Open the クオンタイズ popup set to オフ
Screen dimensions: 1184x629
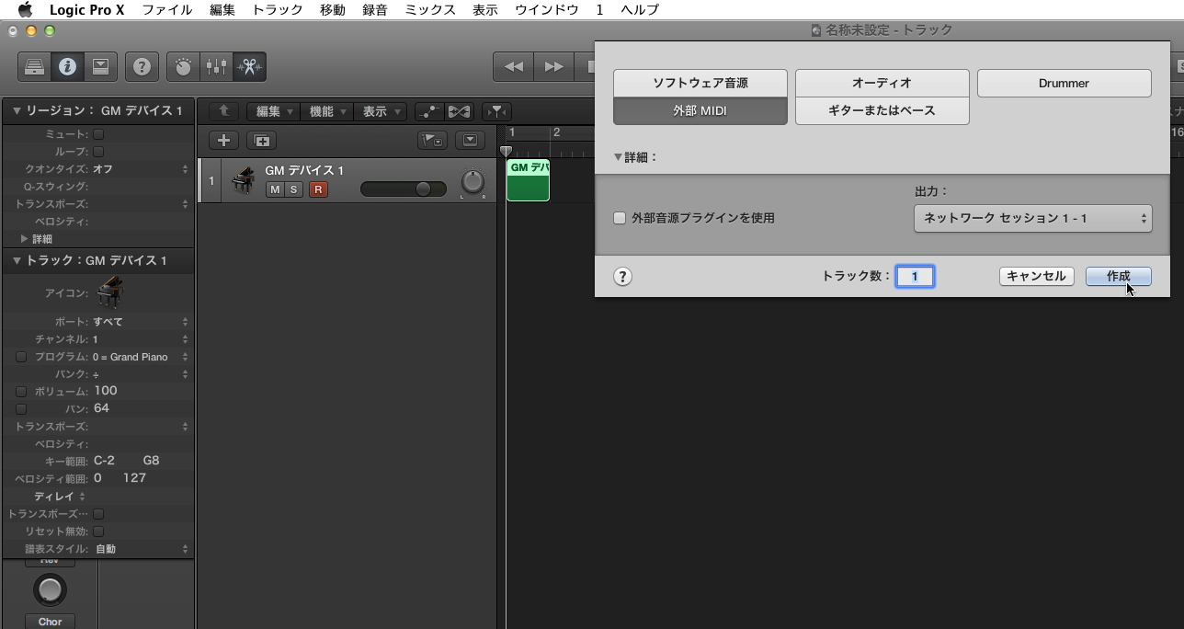pyautogui.click(x=141, y=169)
